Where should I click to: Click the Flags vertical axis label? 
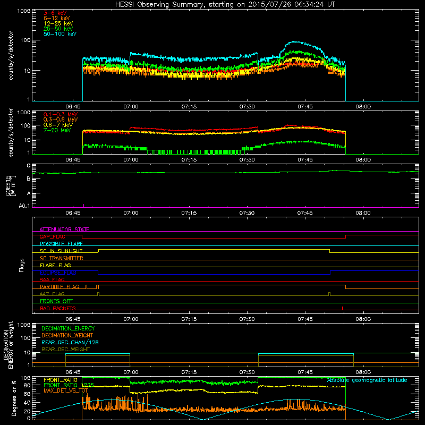click(x=21, y=265)
